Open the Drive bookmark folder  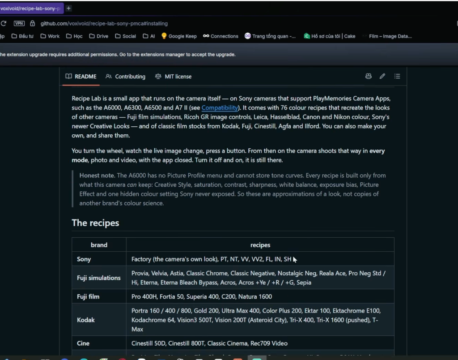[99, 36]
